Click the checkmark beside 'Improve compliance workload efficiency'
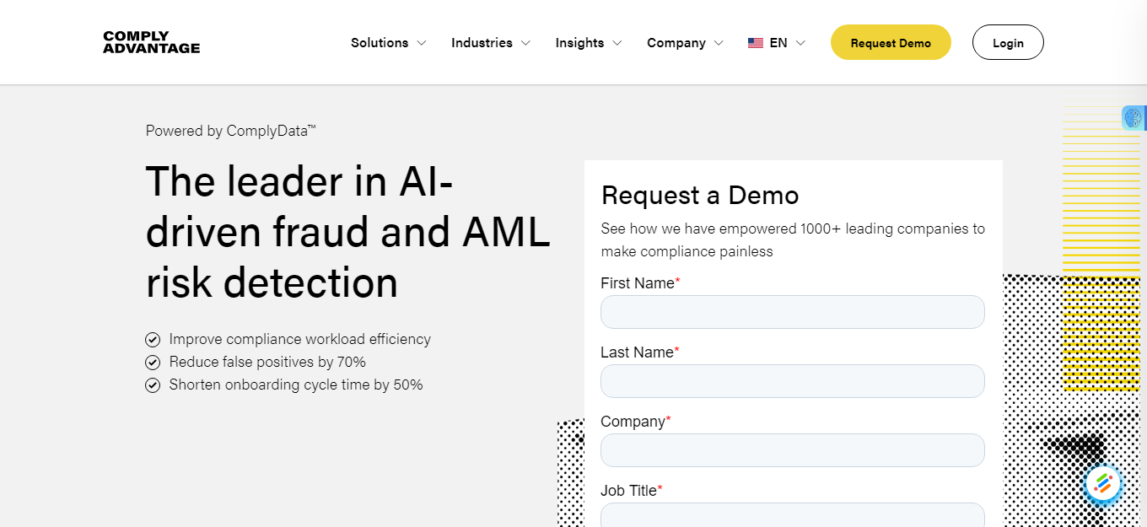This screenshot has height=527, width=1147. 153,339
